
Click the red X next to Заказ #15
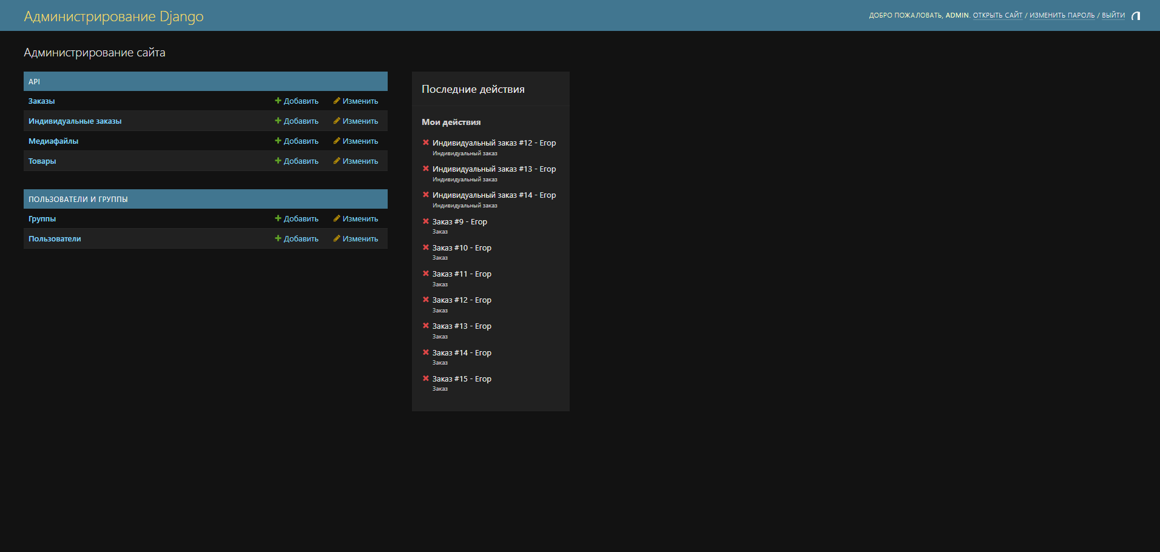pyautogui.click(x=426, y=379)
